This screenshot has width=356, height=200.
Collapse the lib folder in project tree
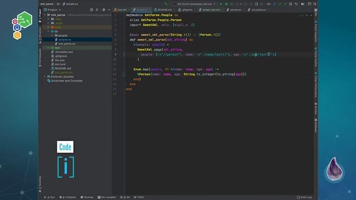pos(48,31)
